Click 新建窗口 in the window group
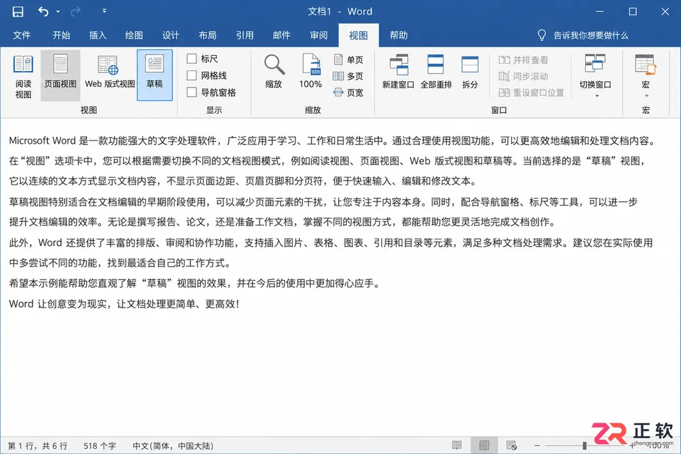This screenshot has width=681, height=454. pos(398,72)
